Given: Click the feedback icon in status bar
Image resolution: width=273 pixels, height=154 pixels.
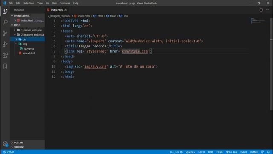Looking at the screenshot, I should click(262, 152).
